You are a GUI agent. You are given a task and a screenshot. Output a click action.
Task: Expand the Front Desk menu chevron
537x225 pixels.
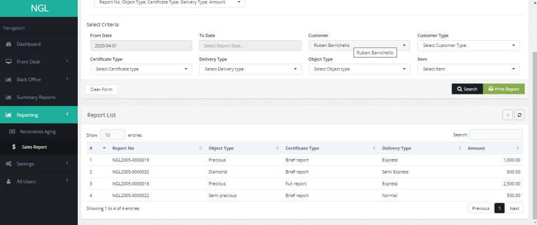(68, 61)
